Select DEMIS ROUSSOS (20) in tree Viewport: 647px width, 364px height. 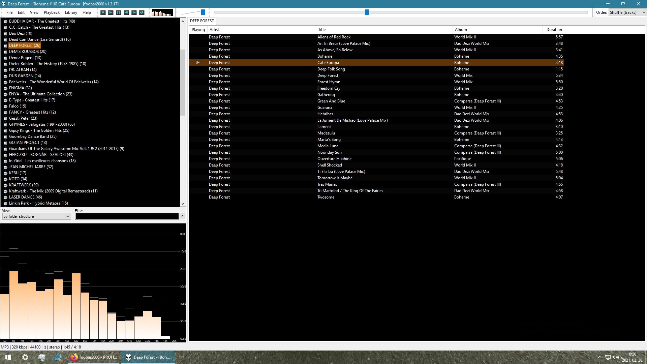coord(28,52)
